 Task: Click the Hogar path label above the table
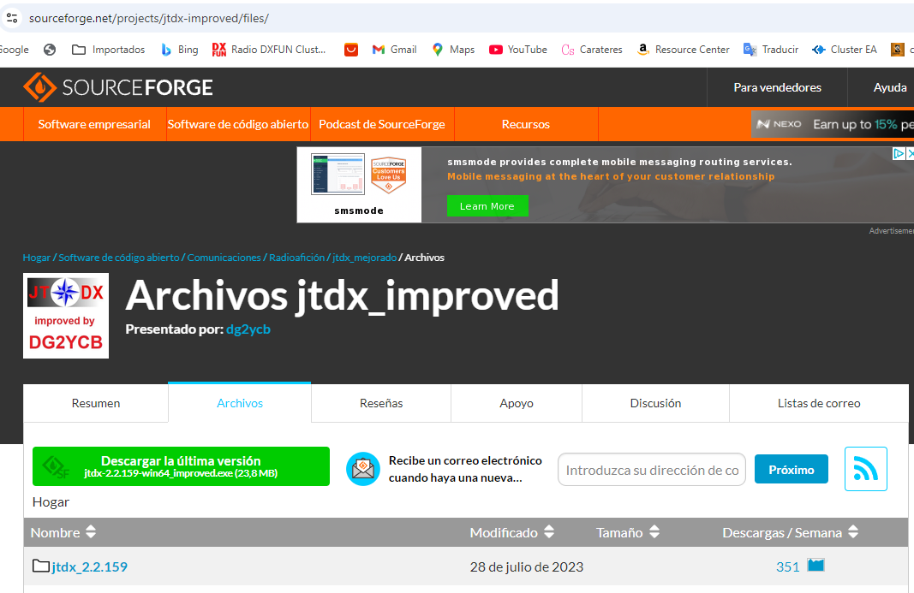(51, 502)
